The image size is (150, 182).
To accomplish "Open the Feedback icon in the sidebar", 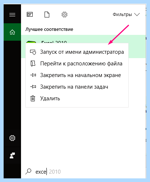I will 12,155.
